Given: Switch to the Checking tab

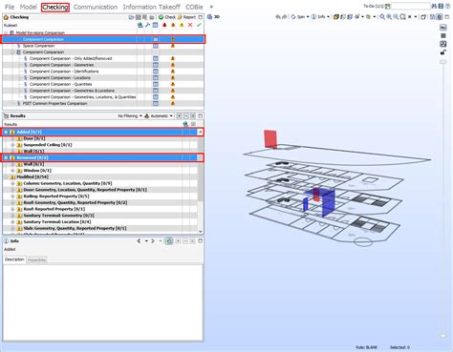Looking at the screenshot, I should [x=55, y=7].
